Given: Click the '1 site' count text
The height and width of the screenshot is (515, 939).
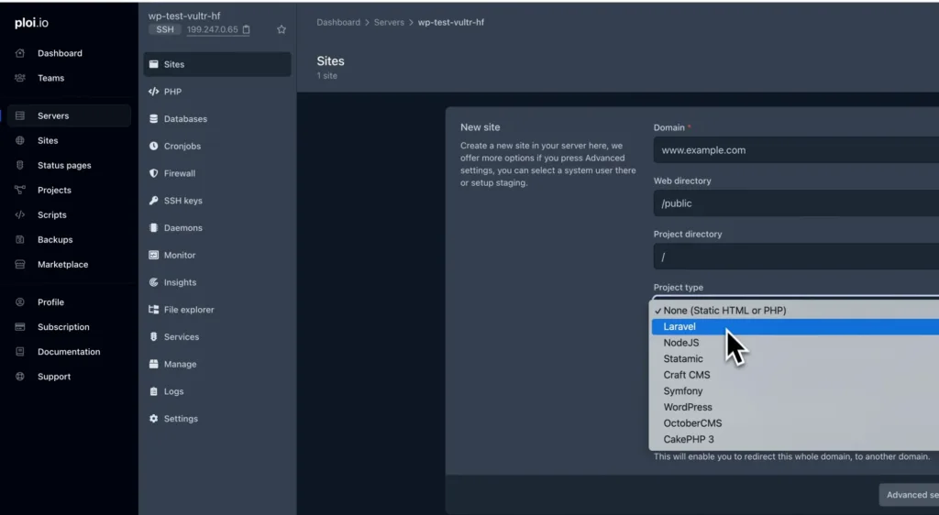Looking at the screenshot, I should 327,76.
